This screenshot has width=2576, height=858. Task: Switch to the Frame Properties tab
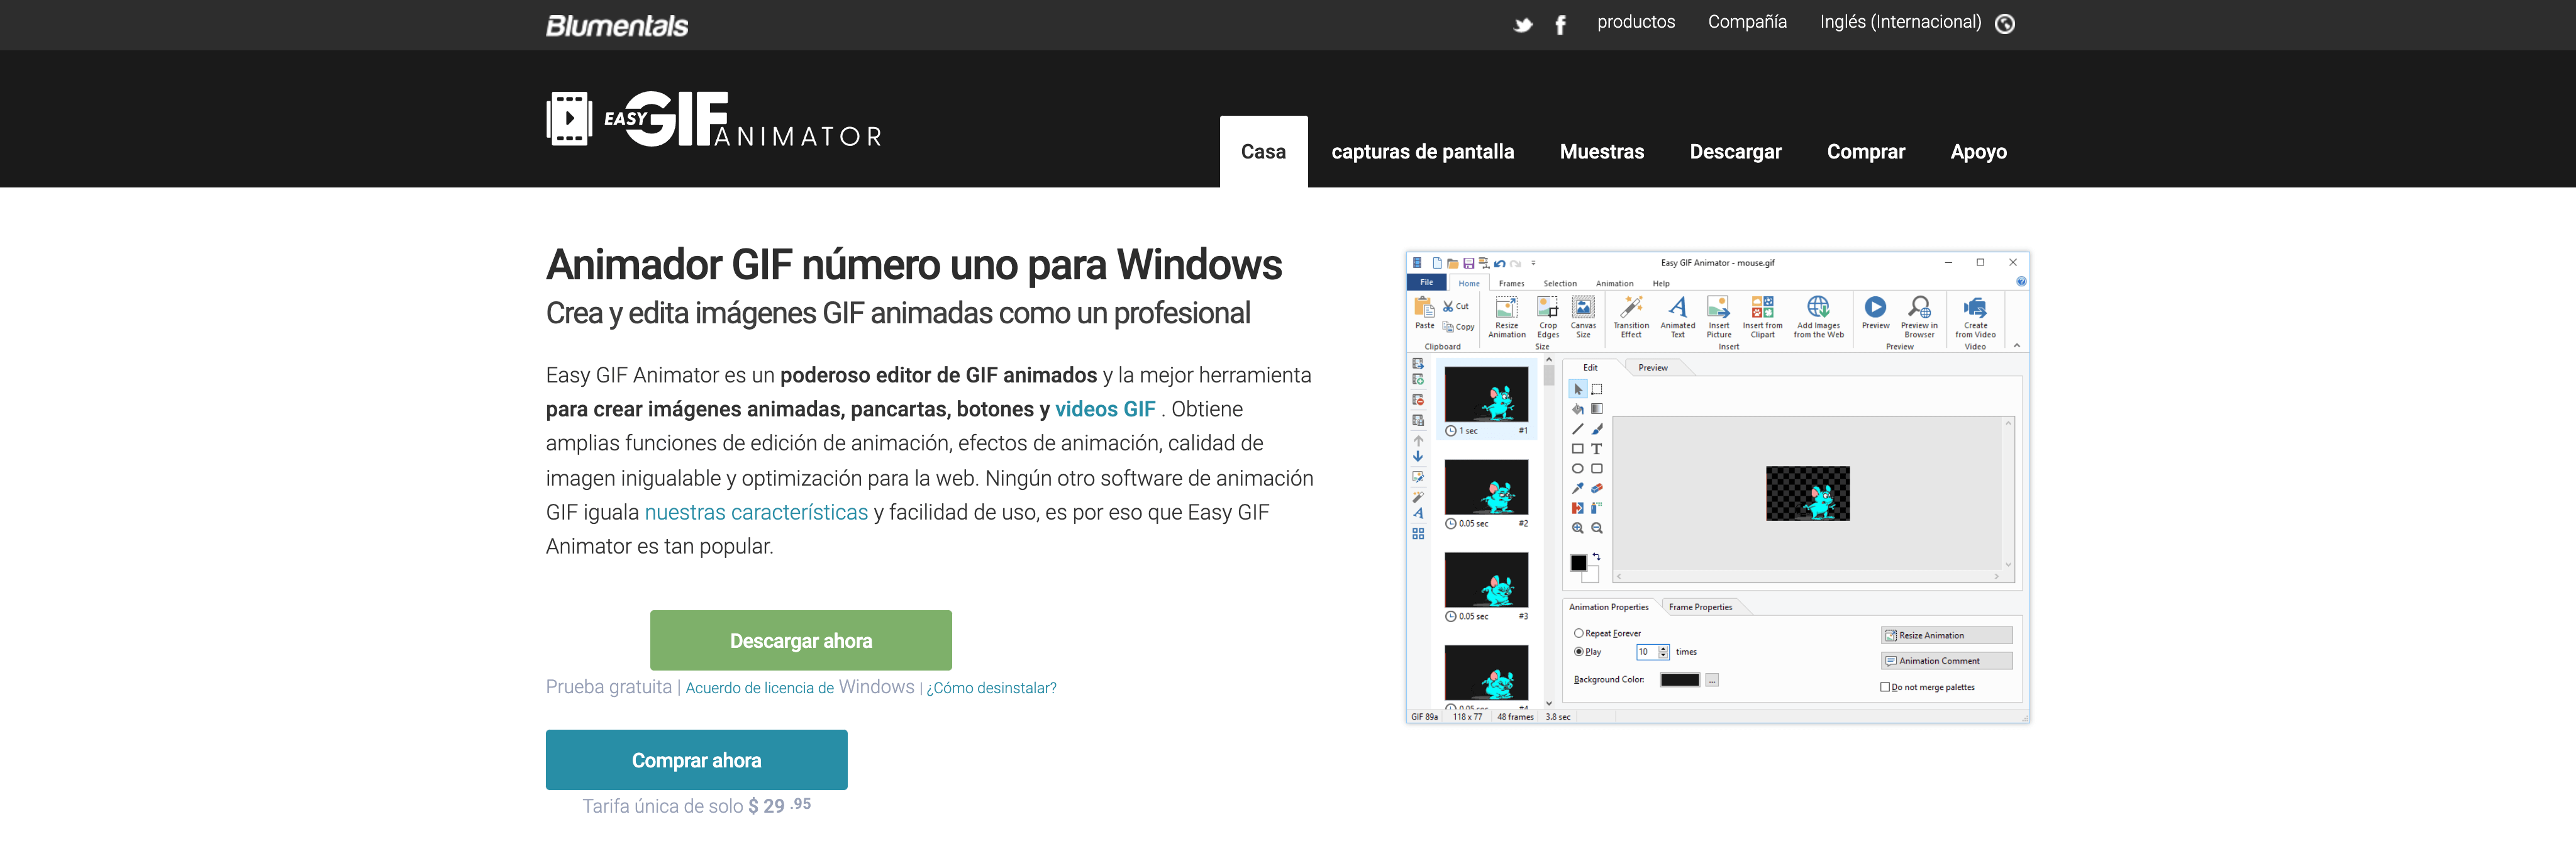[x=1701, y=608]
